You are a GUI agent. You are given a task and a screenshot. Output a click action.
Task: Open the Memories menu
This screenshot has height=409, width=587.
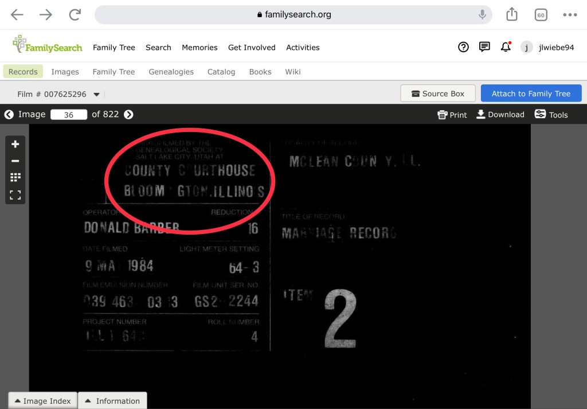click(x=199, y=48)
